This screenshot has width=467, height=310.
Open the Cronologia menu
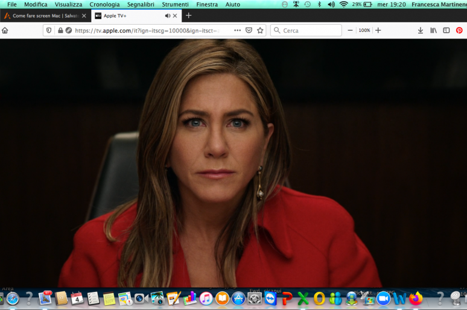[104, 4]
